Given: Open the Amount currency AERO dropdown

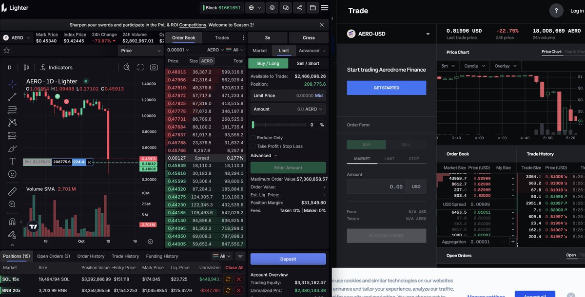Looking at the screenshot, I should pos(313,109).
